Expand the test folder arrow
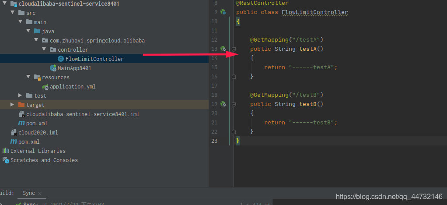Viewport: 447px width, 205px height. point(20,95)
